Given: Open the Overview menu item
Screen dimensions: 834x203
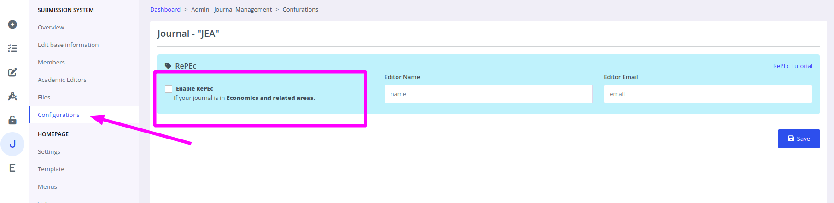Looking at the screenshot, I should click(x=51, y=27).
